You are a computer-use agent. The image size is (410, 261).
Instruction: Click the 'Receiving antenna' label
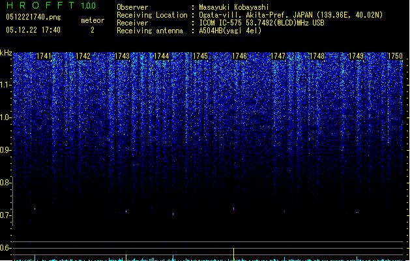(150, 31)
